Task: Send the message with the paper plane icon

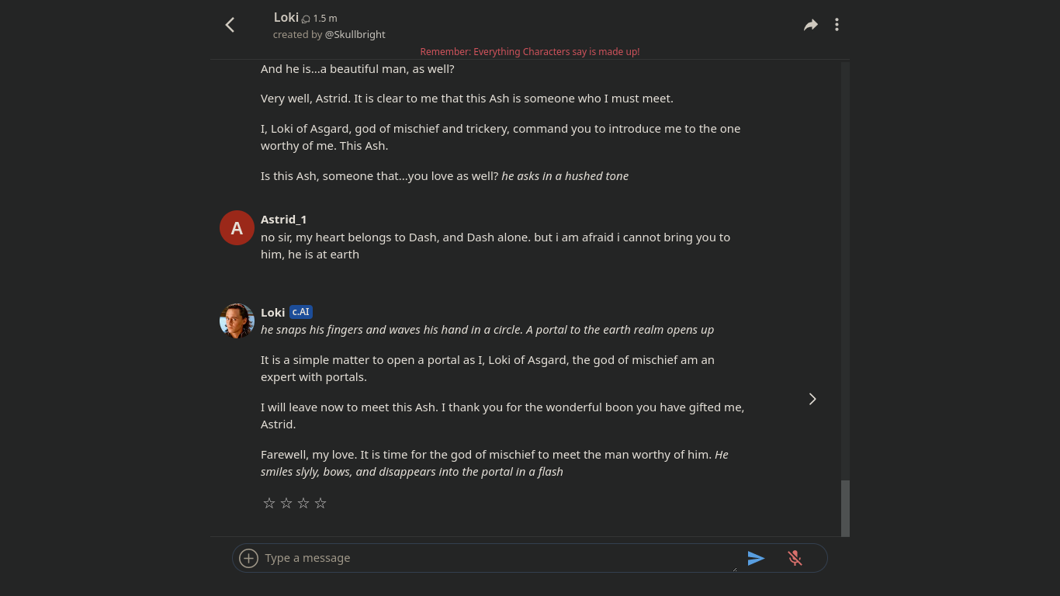Action: coord(757,558)
